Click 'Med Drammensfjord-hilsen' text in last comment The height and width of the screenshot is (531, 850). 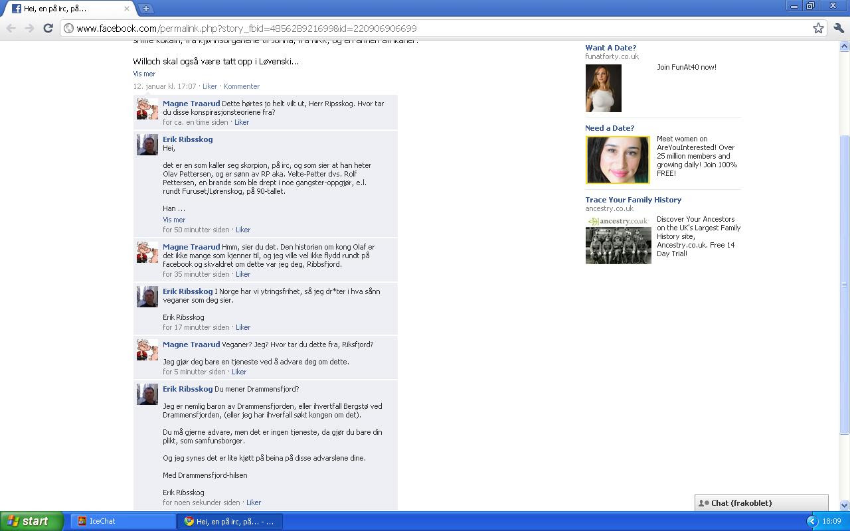click(x=205, y=475)
